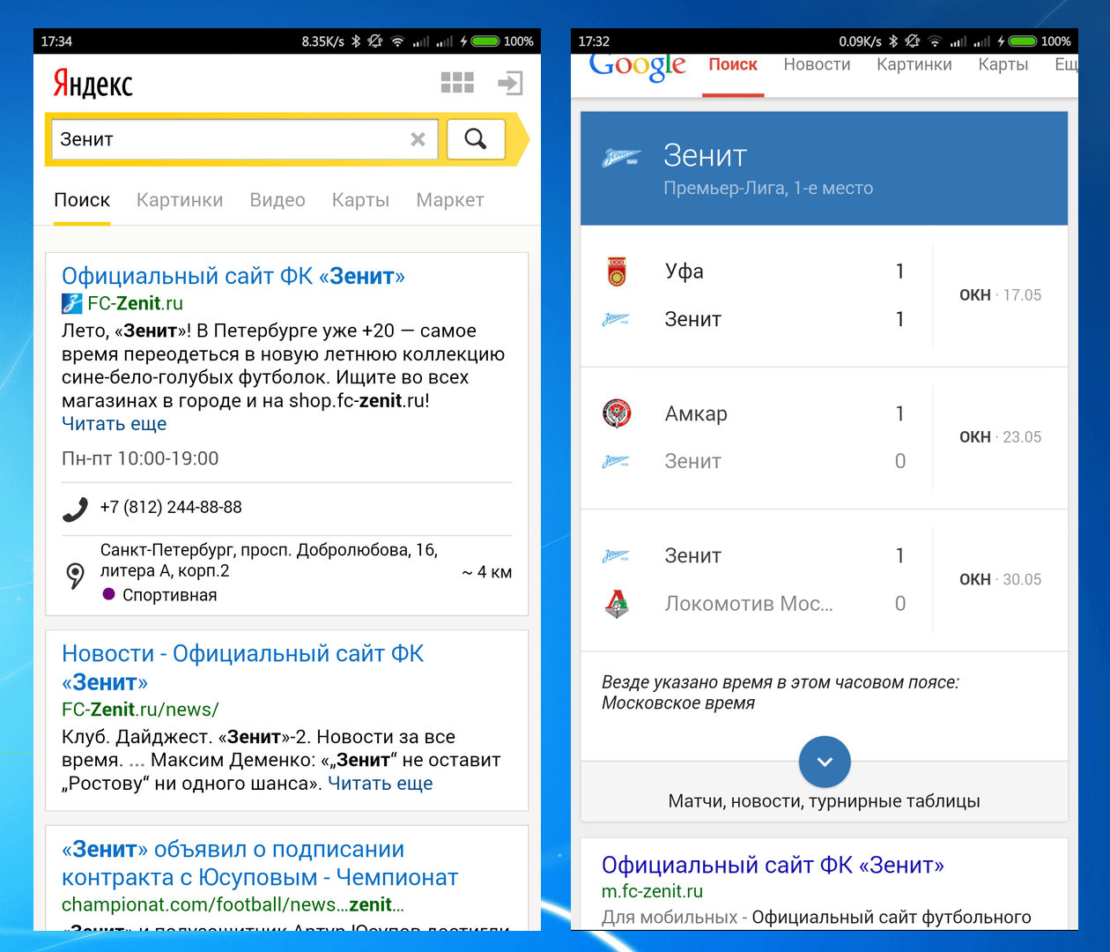
Task: Open FC-Zenit.ru/news/ URL link
Action: 140,710
